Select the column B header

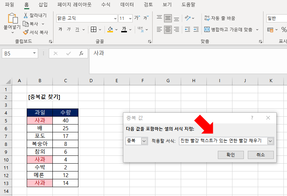point(40,81)
